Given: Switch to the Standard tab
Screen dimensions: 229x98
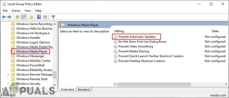Looking at the screenshot, I should [83, 90].
